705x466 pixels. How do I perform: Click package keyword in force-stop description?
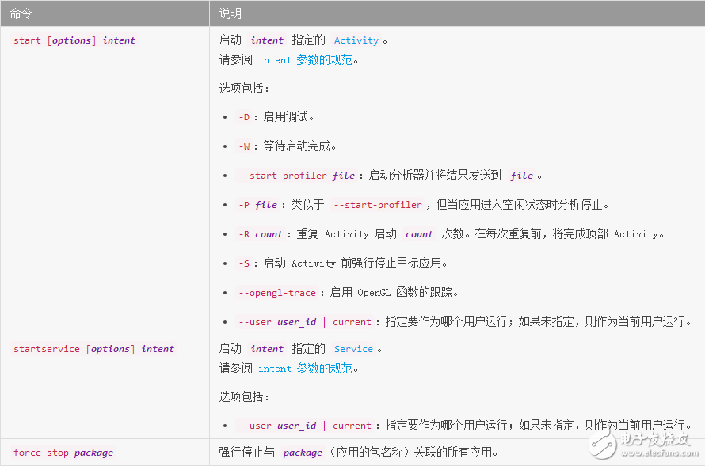pos(303,453)
